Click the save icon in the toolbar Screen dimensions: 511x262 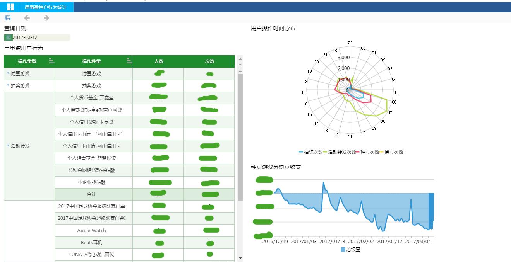pyautogui.click(x=8, y=17)
